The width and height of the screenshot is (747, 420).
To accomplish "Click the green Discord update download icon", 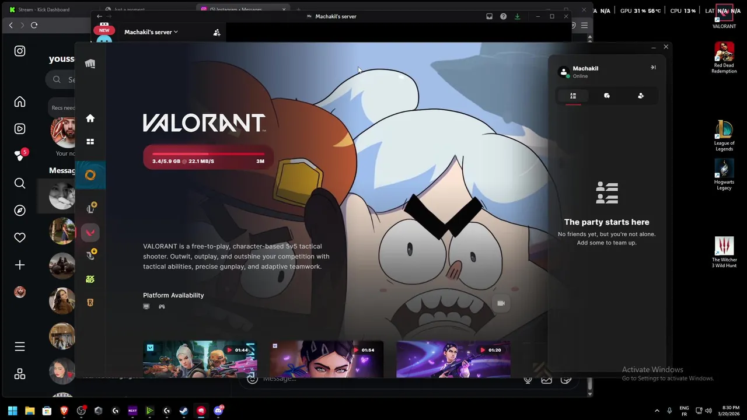I will coord(517,16).
